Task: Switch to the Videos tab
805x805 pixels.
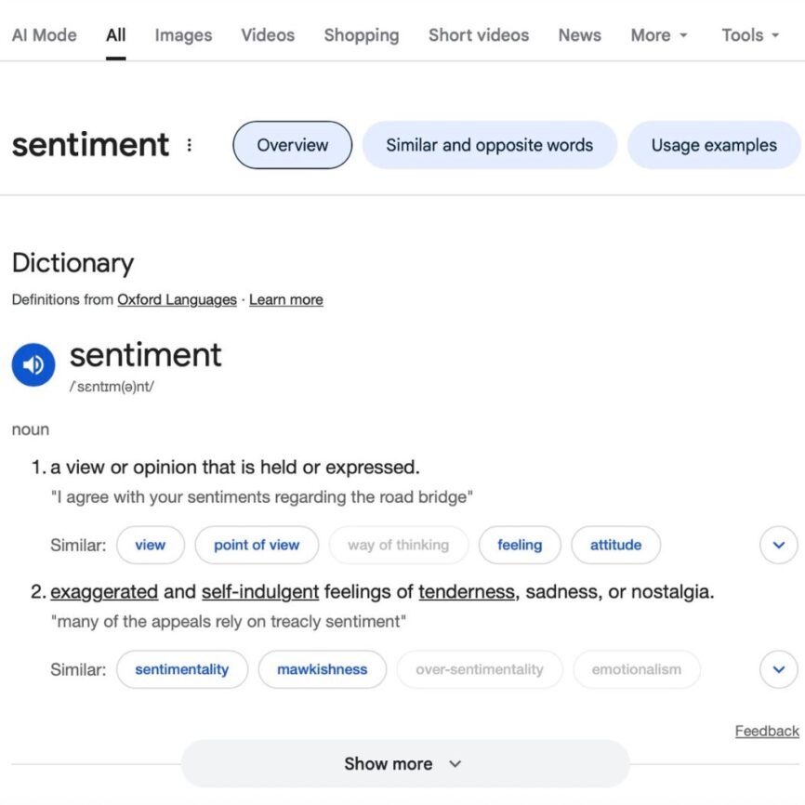Action: click(x=268, y=35)
